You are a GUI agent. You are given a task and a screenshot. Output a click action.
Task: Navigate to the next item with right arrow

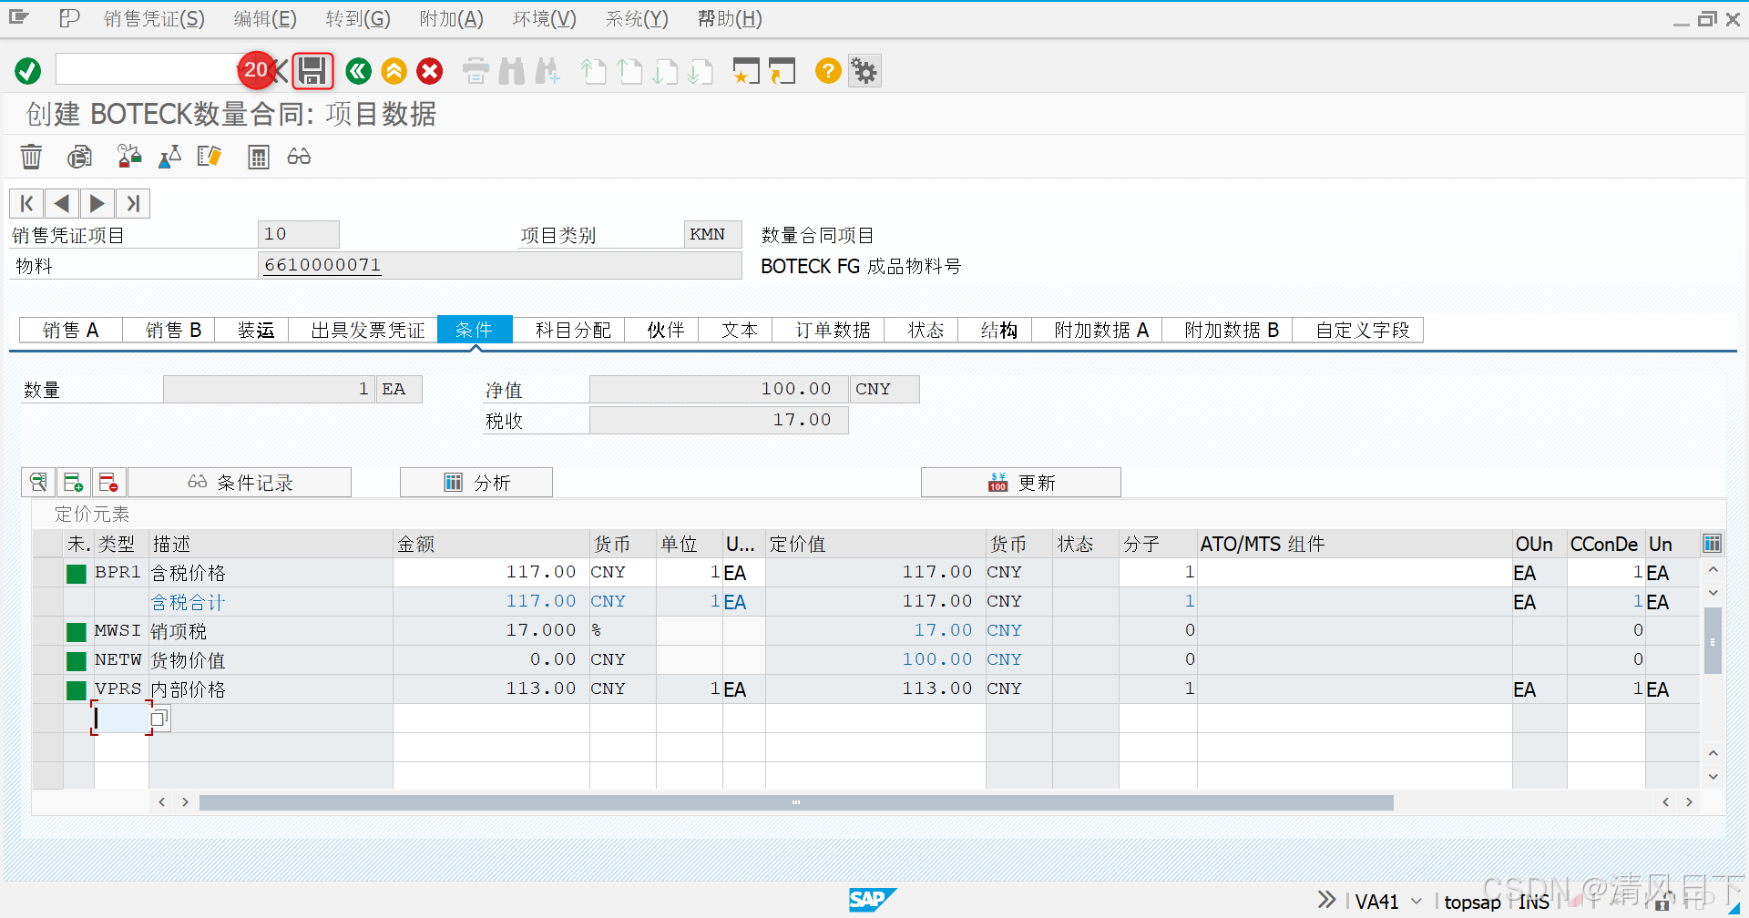pyautogui.click(x=97, y=202)
